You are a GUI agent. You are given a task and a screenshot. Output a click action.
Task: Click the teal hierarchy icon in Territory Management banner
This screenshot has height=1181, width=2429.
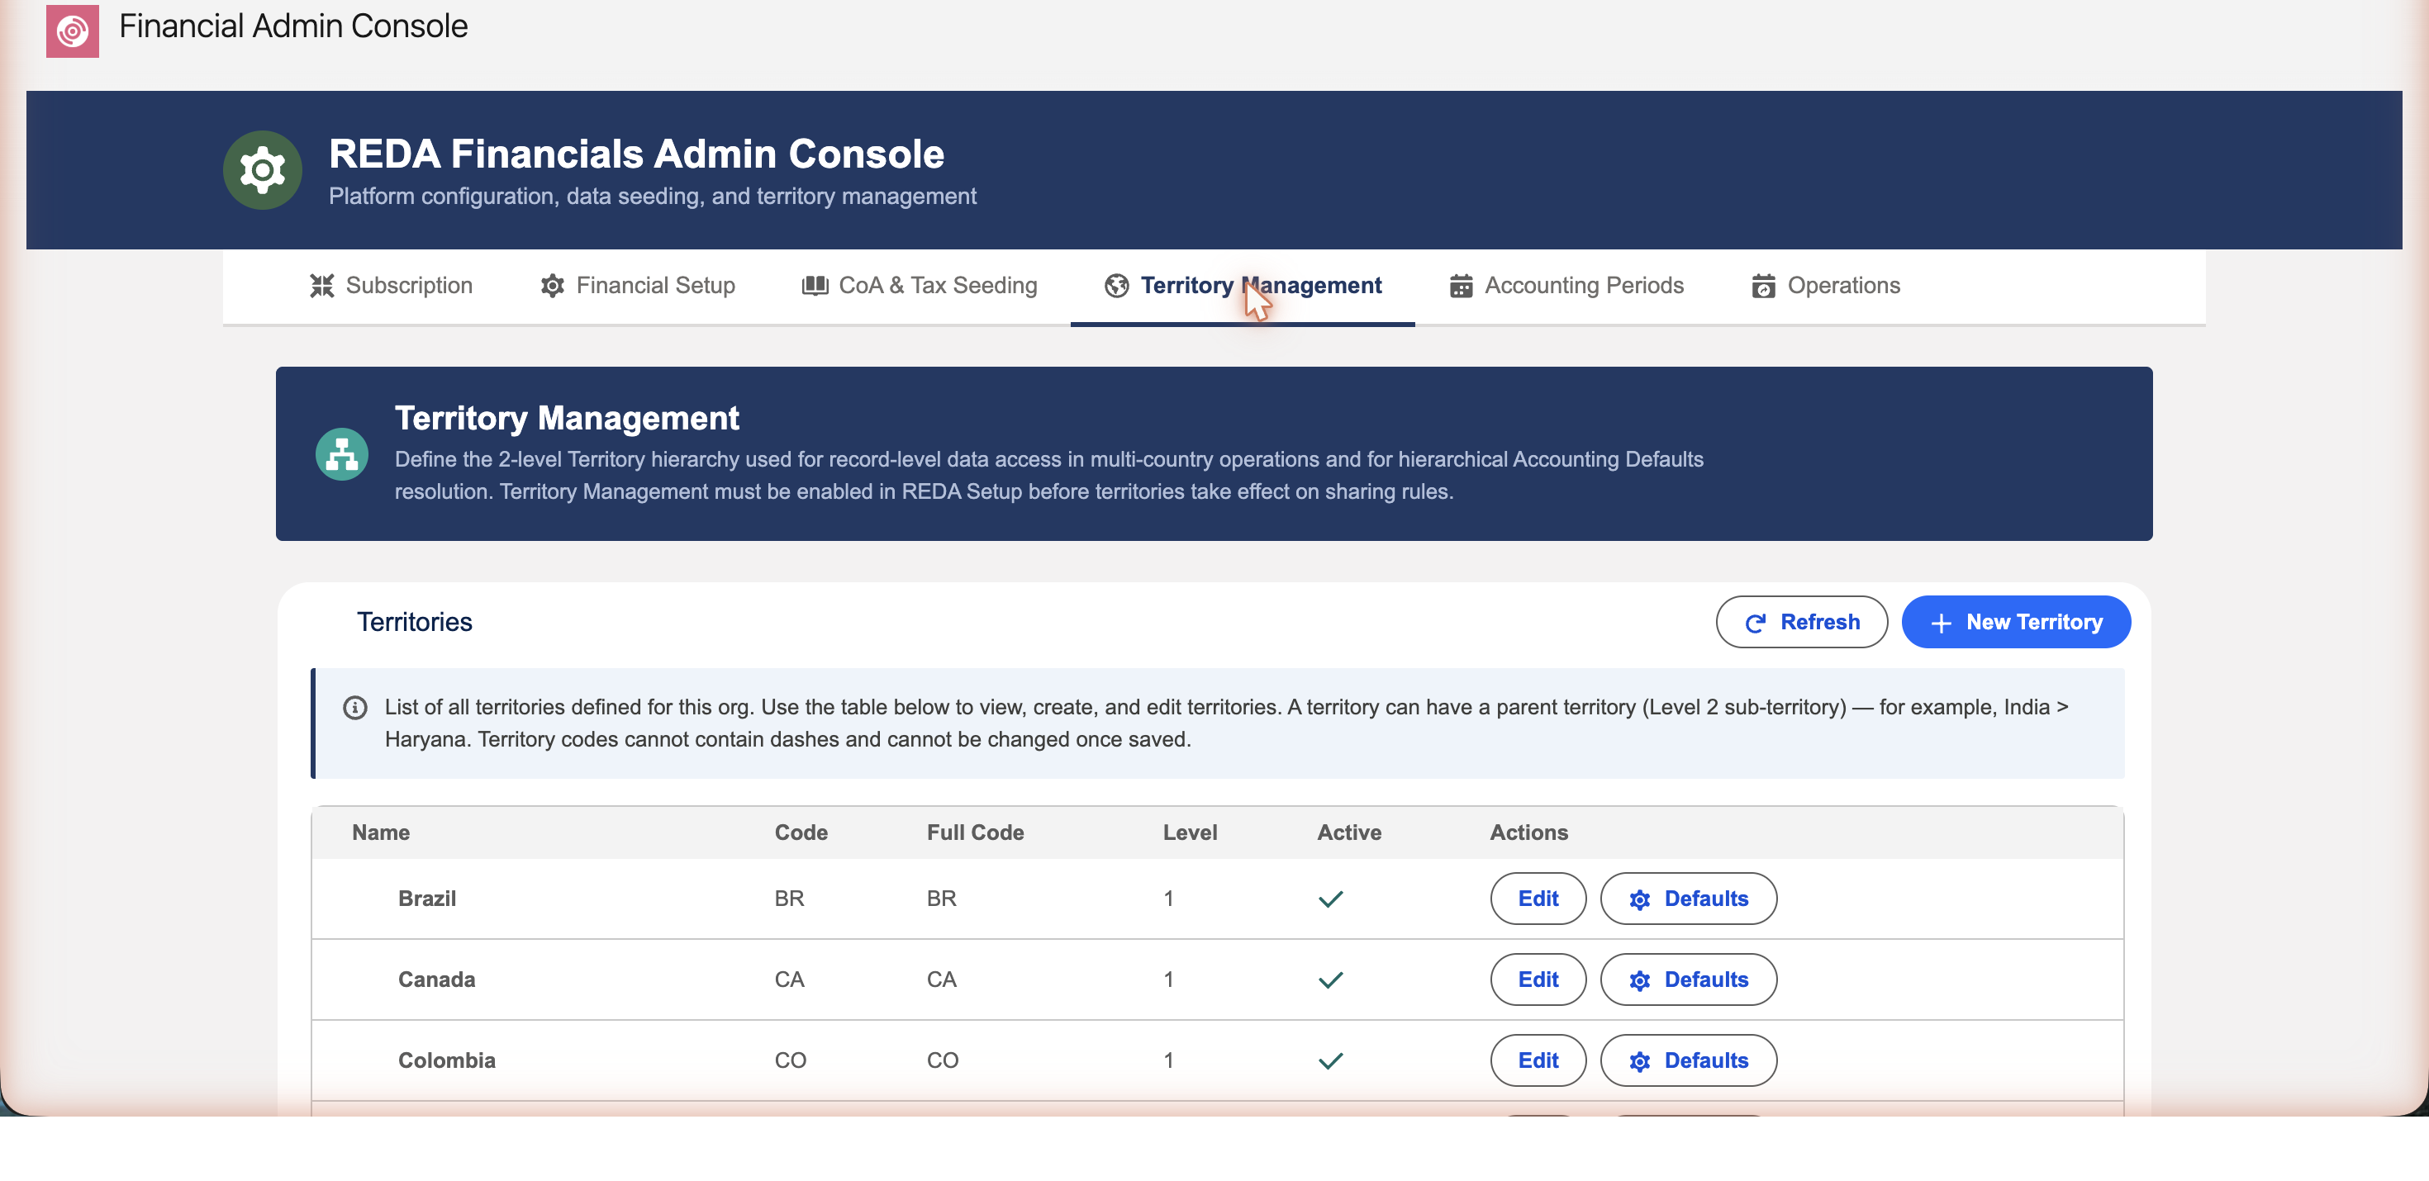click(x=341, y=455)
